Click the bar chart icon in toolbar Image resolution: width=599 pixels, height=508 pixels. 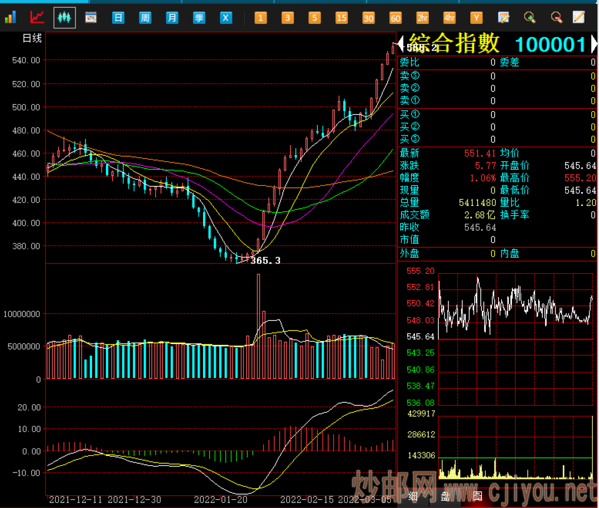point(11,18)
